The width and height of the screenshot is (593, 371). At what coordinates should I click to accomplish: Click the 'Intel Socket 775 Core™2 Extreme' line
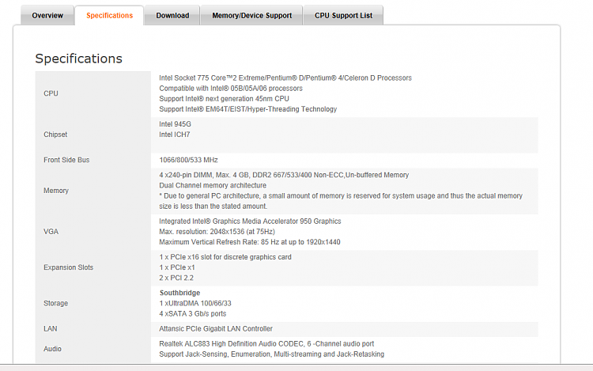285,78
